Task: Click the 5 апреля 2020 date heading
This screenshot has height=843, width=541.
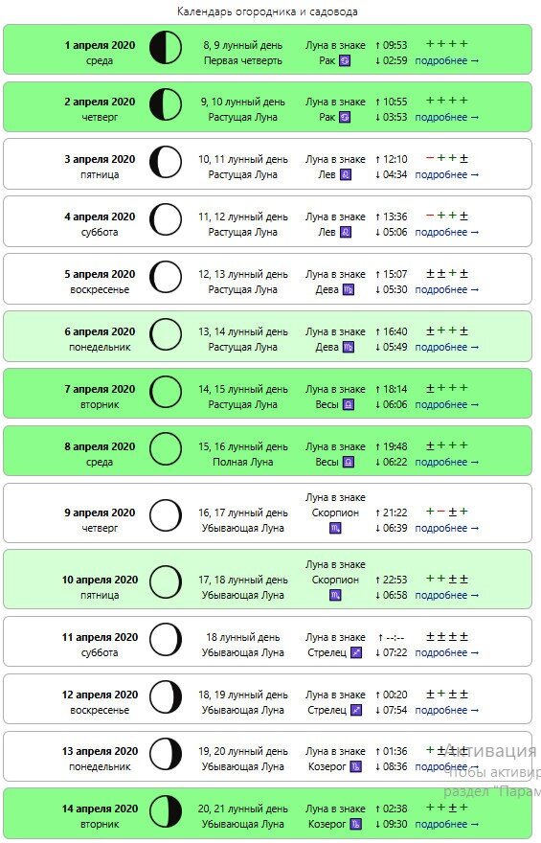Action: (x=100, y=274)
